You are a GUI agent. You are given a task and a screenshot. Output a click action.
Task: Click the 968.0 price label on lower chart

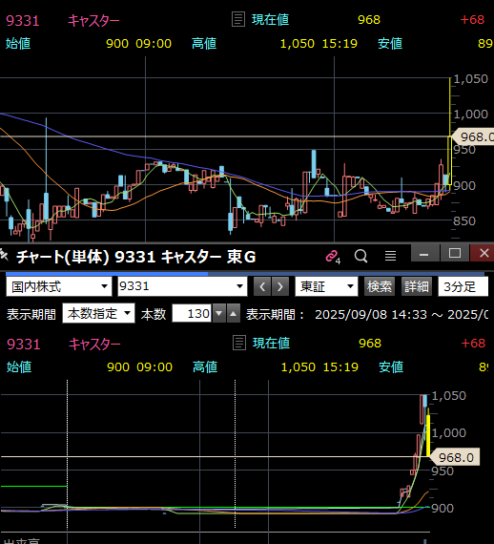pos(455,457)
